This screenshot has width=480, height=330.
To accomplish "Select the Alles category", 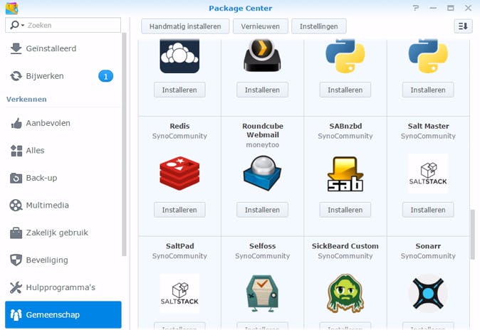I will click(63, 151).
